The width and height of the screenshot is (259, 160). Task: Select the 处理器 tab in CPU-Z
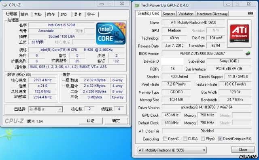point(11,14)
